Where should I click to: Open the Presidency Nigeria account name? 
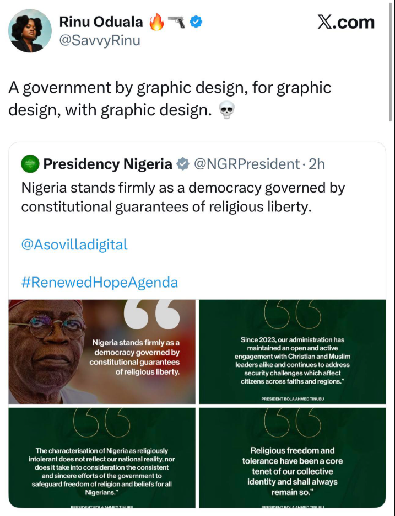107,164
